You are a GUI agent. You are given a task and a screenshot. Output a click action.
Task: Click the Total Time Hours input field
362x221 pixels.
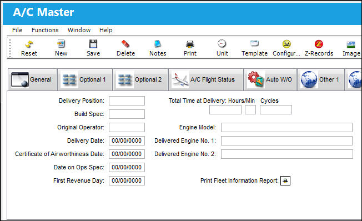point(225,110)
